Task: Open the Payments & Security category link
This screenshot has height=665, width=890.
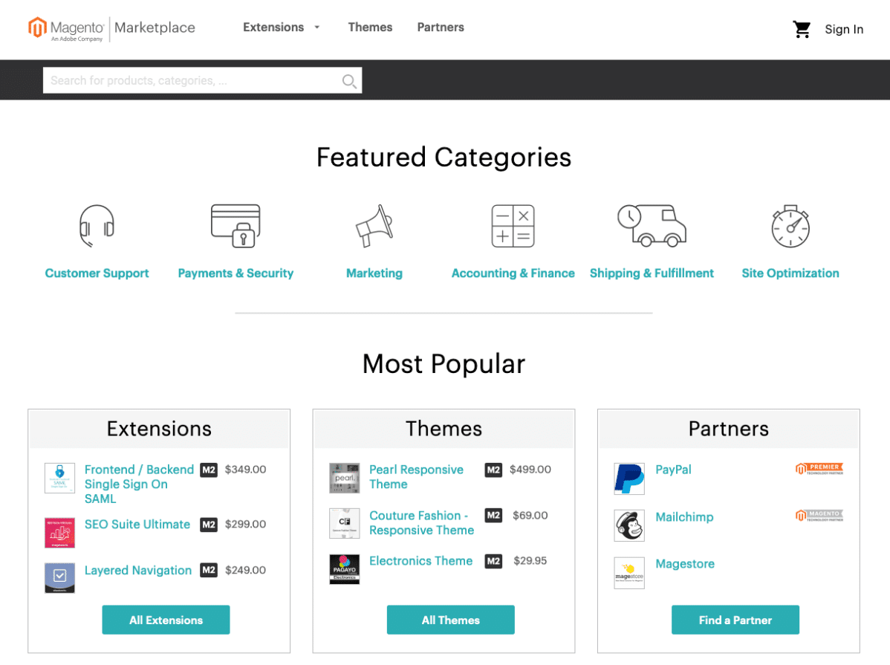Action: (236, 273)
